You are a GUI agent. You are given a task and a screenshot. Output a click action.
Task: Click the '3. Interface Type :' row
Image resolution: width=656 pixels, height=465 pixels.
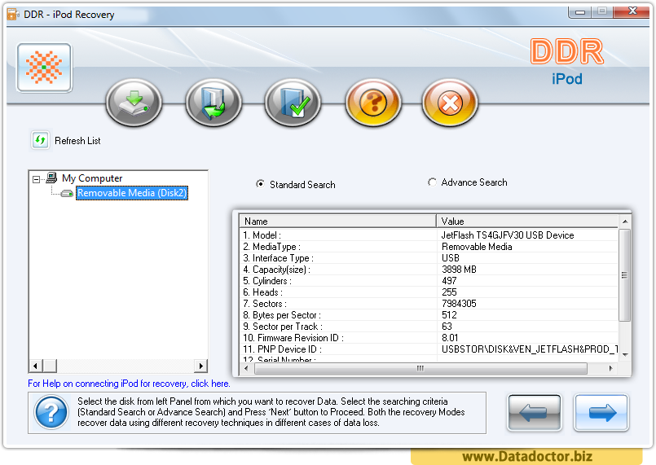[429, 258]
